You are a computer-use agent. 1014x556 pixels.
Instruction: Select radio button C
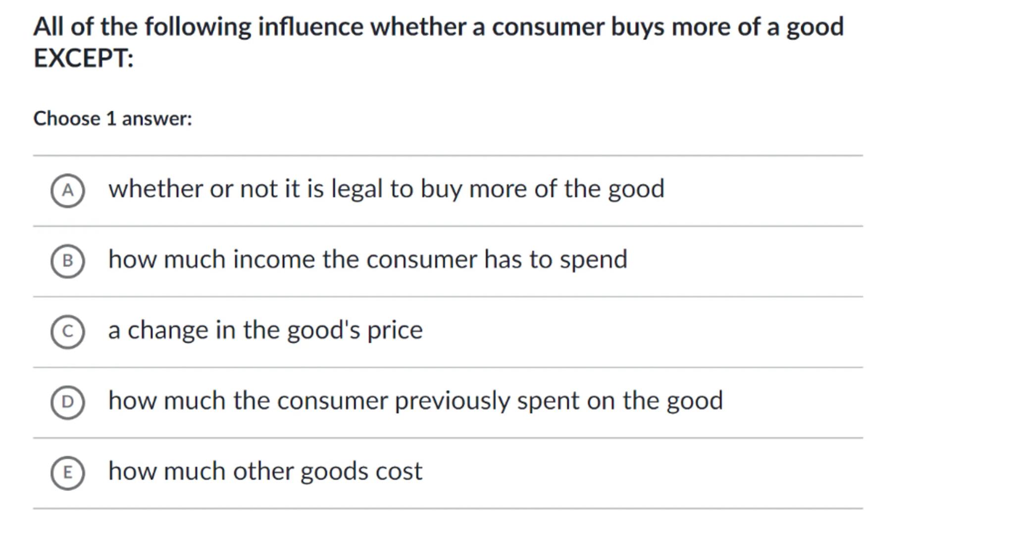click(x=67, y=331)
